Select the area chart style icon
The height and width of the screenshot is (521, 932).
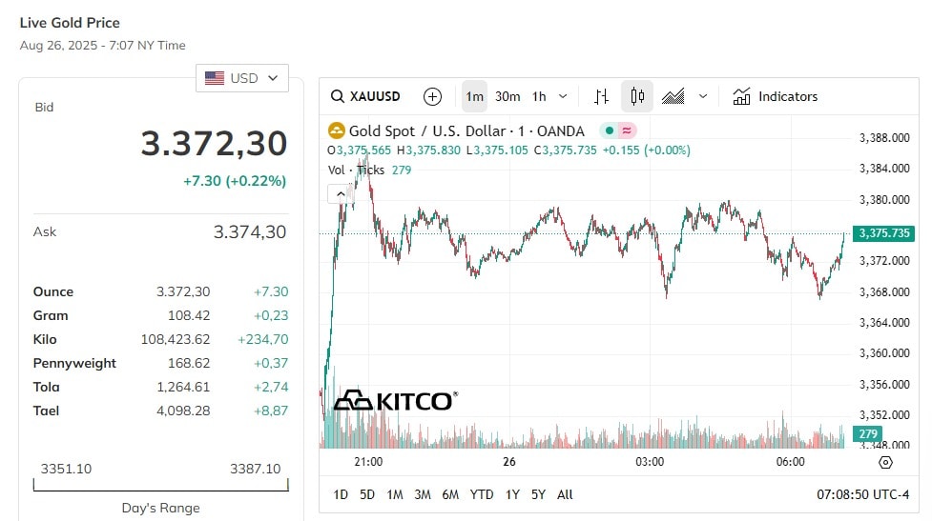click(673, 96)
